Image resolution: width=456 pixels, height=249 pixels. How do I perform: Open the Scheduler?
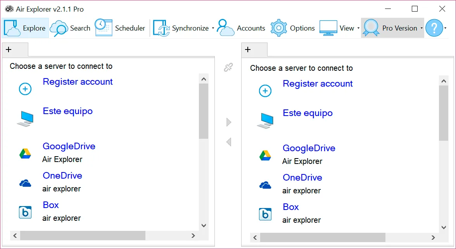pyautogui.click(x=120, y=28)
